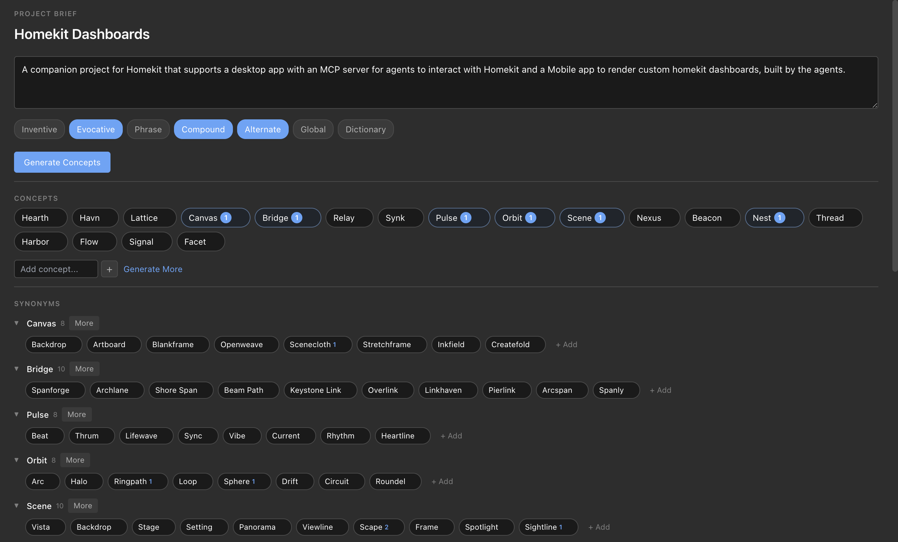Viewport: 898px width, 542px height.
Task: Select the Spanforge synonym under Bridge
Action: click(55, 390)
